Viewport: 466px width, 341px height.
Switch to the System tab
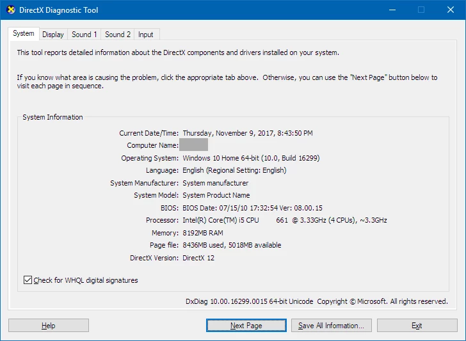(24, 33)
